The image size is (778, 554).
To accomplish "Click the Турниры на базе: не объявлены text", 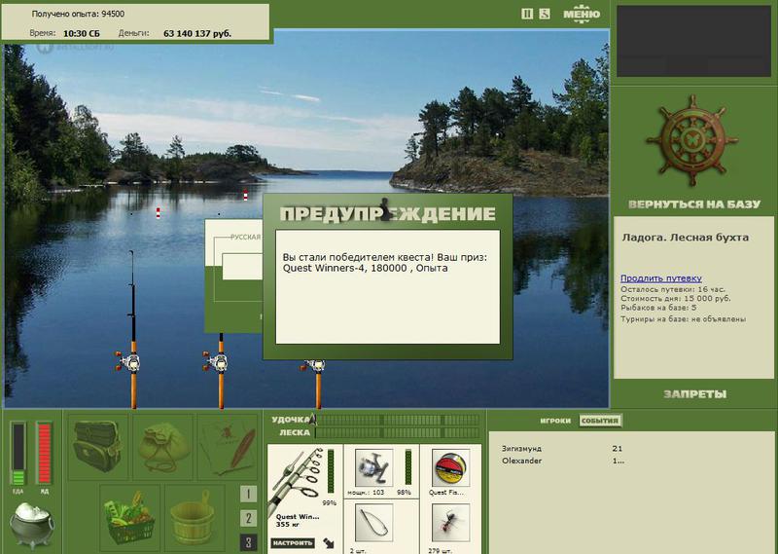I will click(x=684, y=319).
